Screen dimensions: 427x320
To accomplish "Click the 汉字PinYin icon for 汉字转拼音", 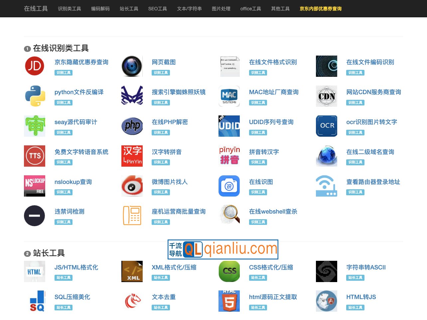I will coord(132,156).
